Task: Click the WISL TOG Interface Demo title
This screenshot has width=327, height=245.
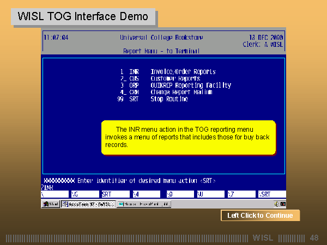Action: (x=83, y=16)
